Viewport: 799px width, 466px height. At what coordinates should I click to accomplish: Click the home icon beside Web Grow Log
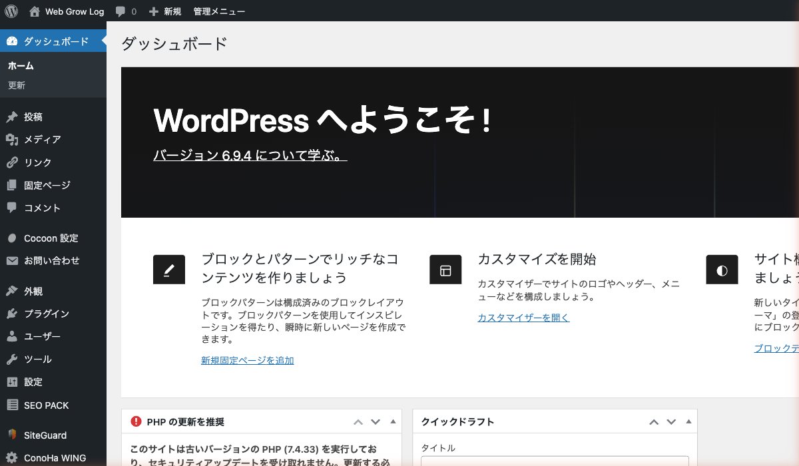click(35, 11)
